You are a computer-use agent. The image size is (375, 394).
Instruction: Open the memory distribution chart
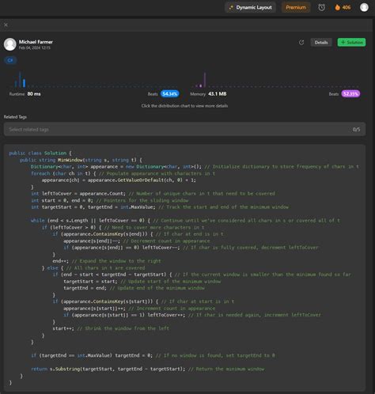coord(275,79)
